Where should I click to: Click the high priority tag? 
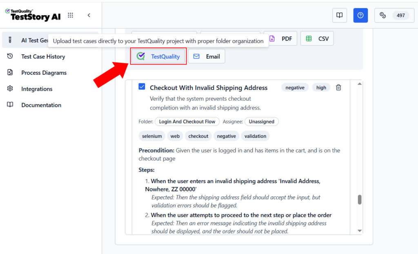point(321,88)
